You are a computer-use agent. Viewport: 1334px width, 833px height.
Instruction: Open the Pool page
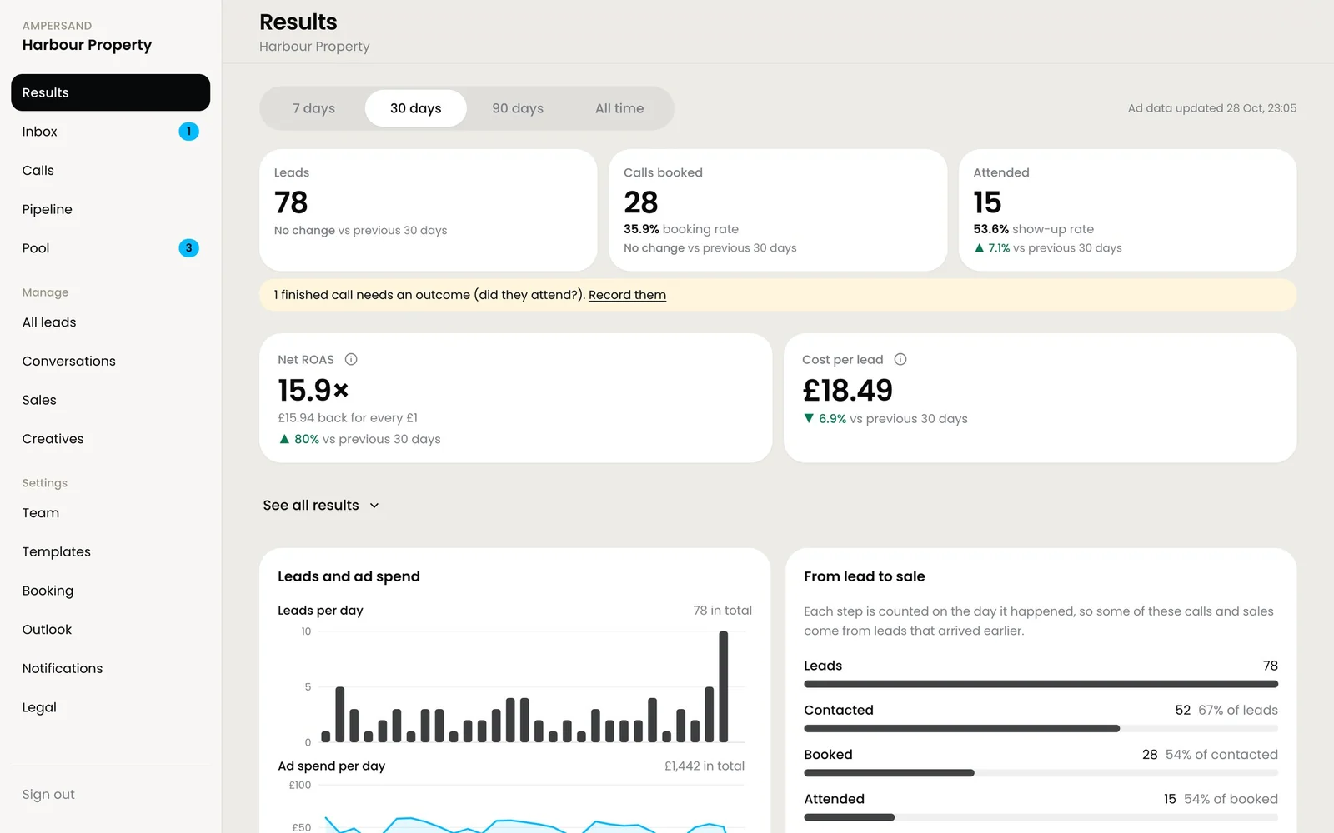(110, 248)
